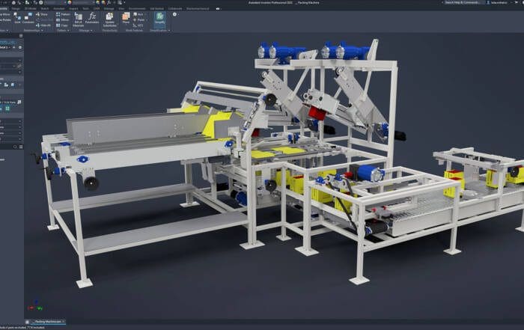
Task: Create a work Point
Action: tap(138, 20)
